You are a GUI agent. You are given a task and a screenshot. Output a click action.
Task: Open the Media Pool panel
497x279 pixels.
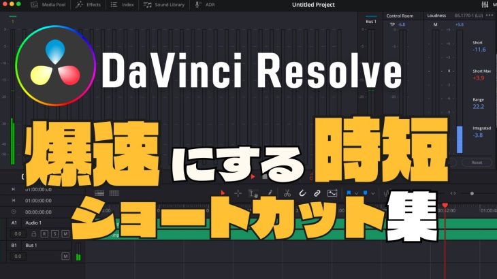(x=48, y=5)
